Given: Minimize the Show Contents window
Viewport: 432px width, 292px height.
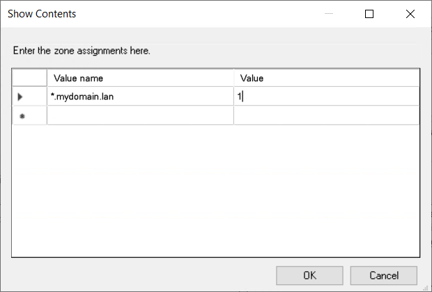Looking at the screenshot, I should click(329, 14).
